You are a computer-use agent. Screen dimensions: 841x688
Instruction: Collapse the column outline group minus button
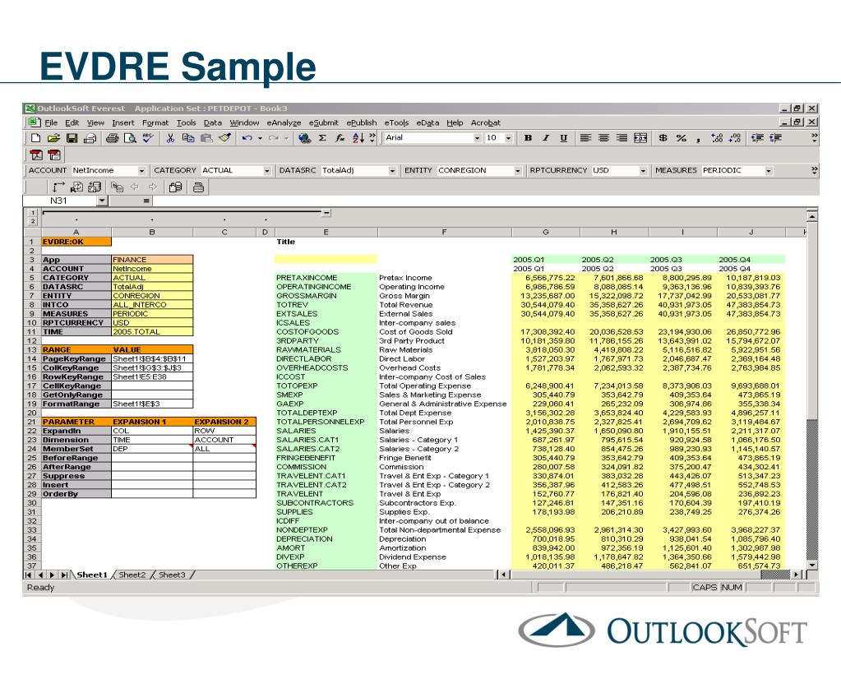[326, 213]
